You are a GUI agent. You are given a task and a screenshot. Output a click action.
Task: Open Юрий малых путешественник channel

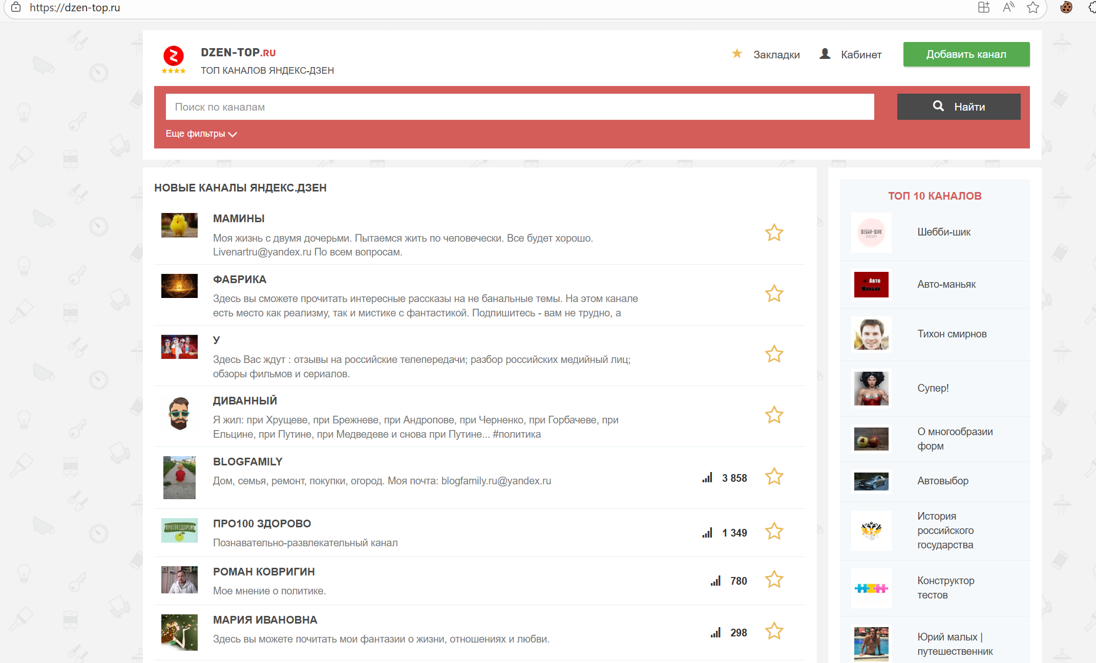click(955, 644)
